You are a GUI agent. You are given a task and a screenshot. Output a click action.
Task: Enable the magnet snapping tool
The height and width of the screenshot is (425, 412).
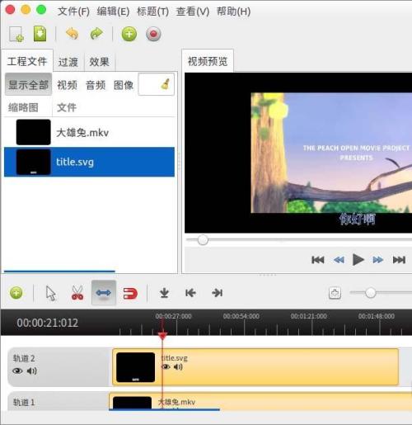pos(130,293)
